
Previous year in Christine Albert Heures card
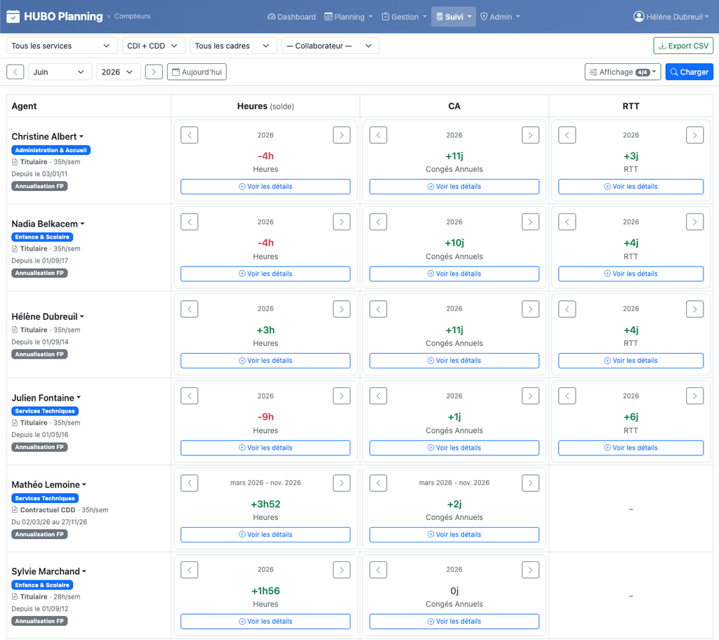coord(190,135)
